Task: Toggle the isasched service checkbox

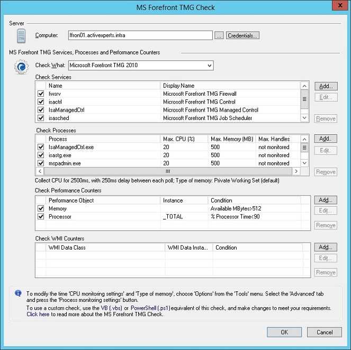Action: coord(41,118)
